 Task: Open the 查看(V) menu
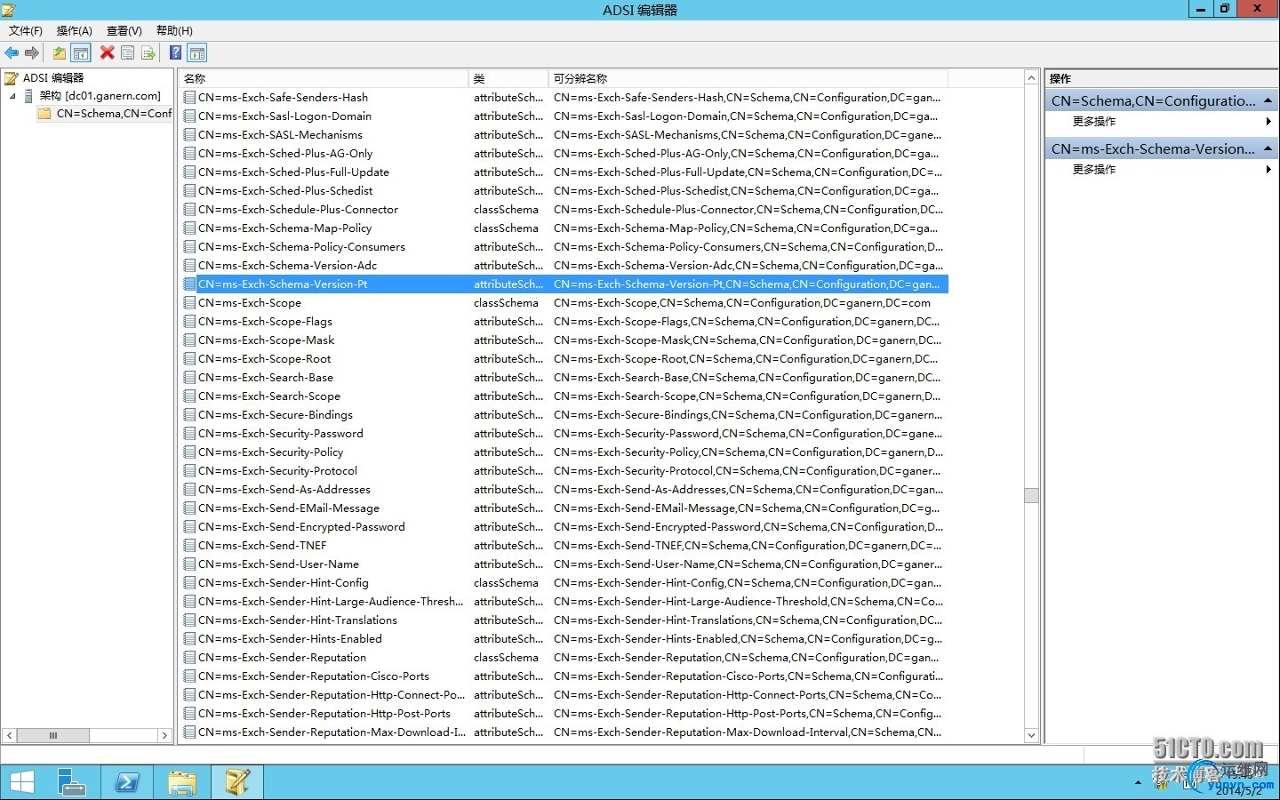(x=124, y=30)
